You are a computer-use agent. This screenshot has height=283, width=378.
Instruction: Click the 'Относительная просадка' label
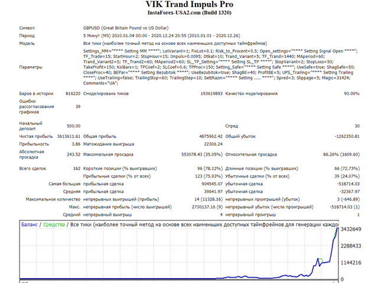click(251, 154)
